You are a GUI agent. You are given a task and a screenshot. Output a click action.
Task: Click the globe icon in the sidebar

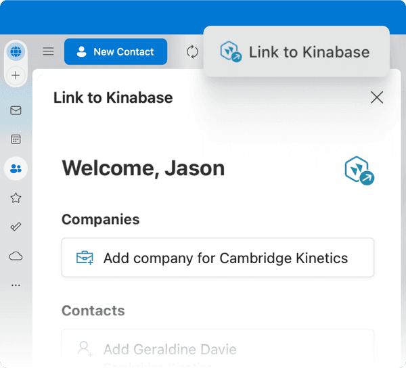click(16, 51)
